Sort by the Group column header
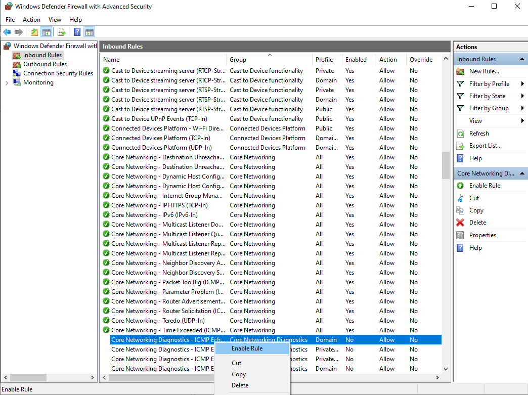The width and height of the screenshot is (528, 395). 270,60
